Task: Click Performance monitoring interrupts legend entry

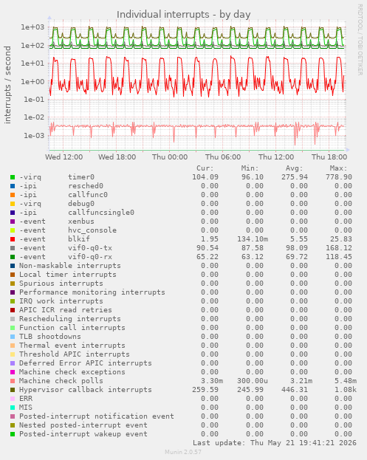Action: (92, 292)
